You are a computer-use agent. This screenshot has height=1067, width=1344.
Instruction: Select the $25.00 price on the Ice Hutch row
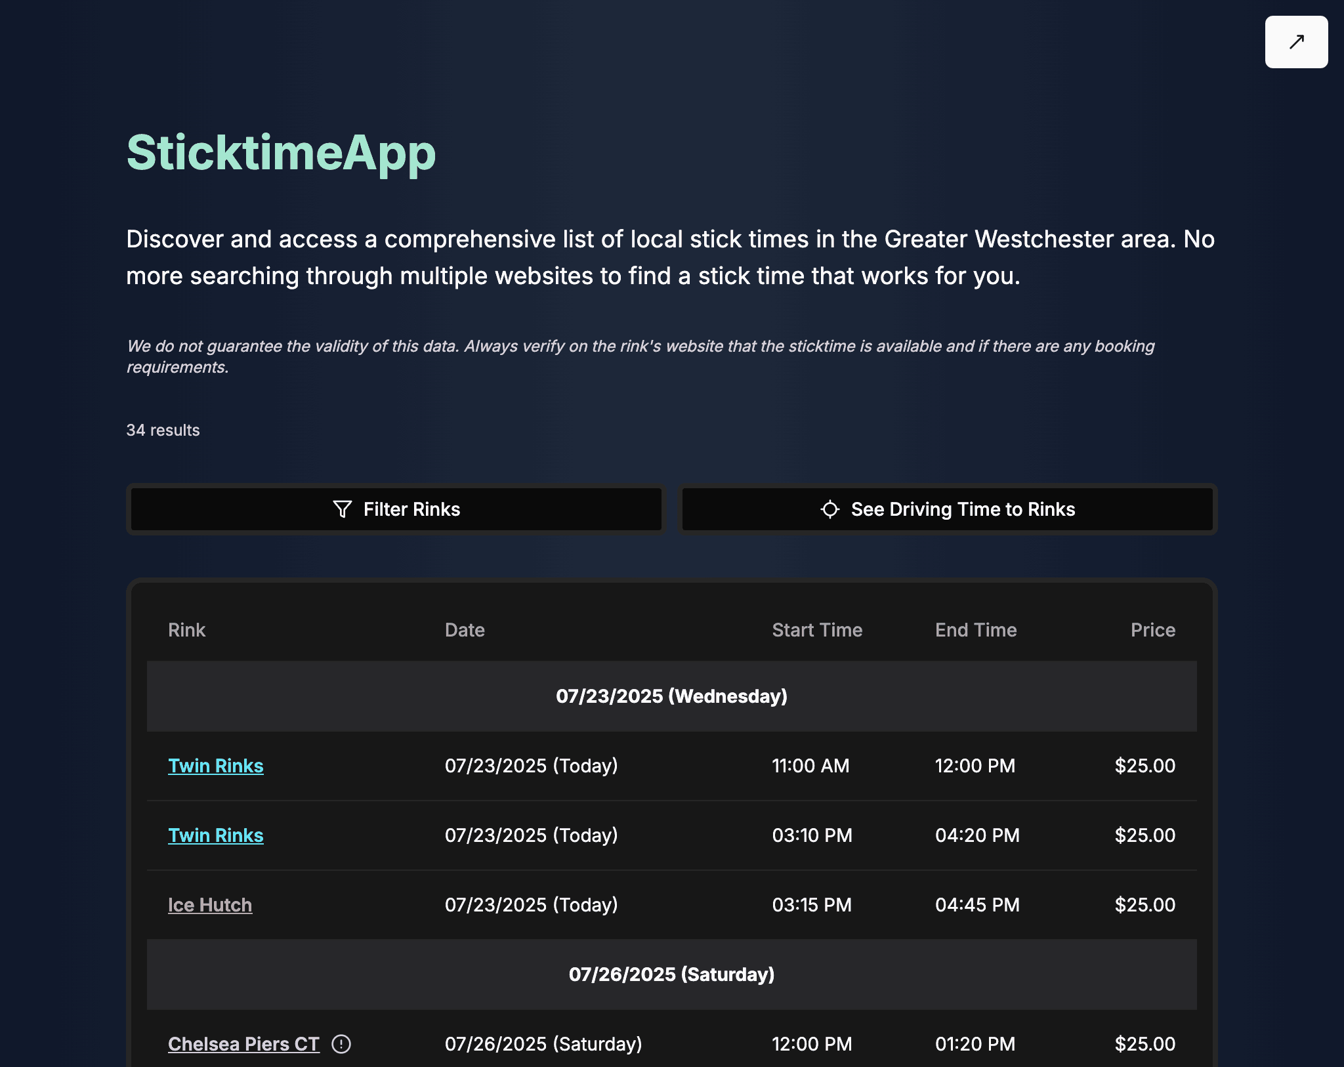1144,905
